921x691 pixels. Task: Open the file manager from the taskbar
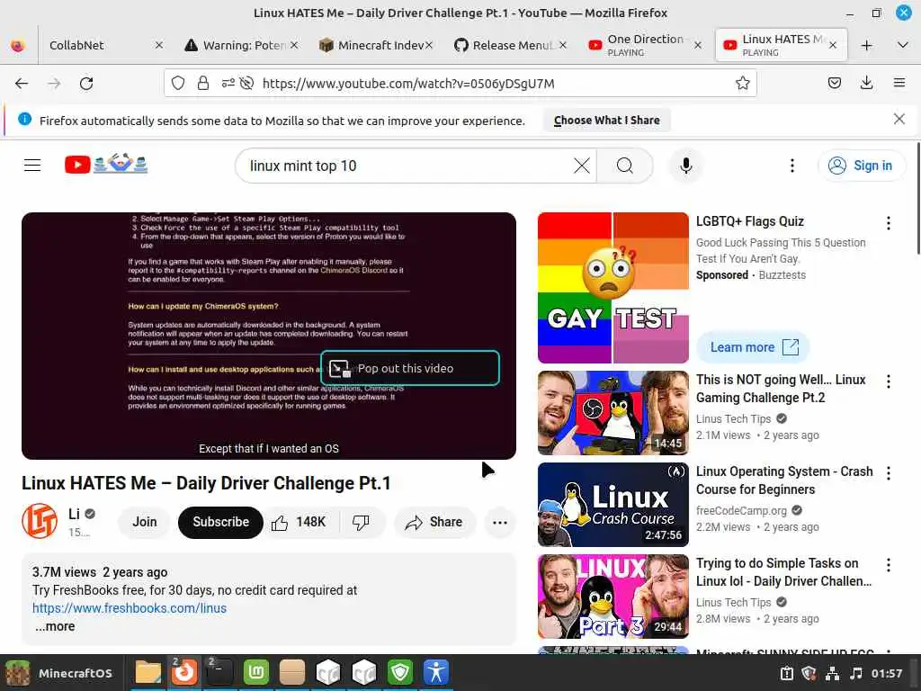(x=148, y=673)
